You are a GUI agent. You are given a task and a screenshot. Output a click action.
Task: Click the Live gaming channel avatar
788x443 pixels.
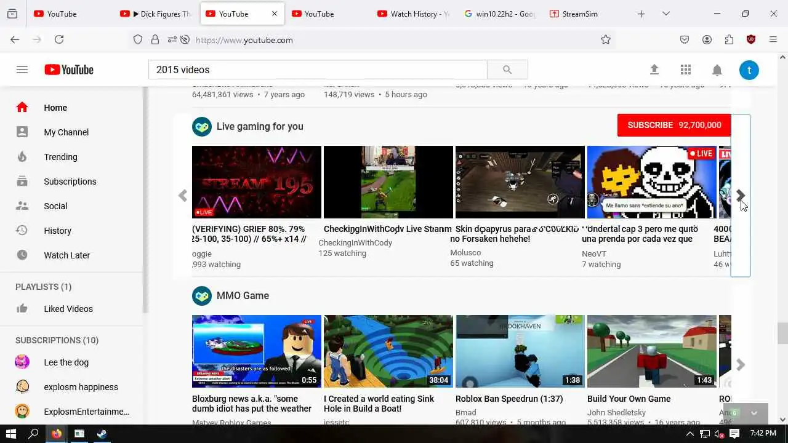(x=202, y=127)
